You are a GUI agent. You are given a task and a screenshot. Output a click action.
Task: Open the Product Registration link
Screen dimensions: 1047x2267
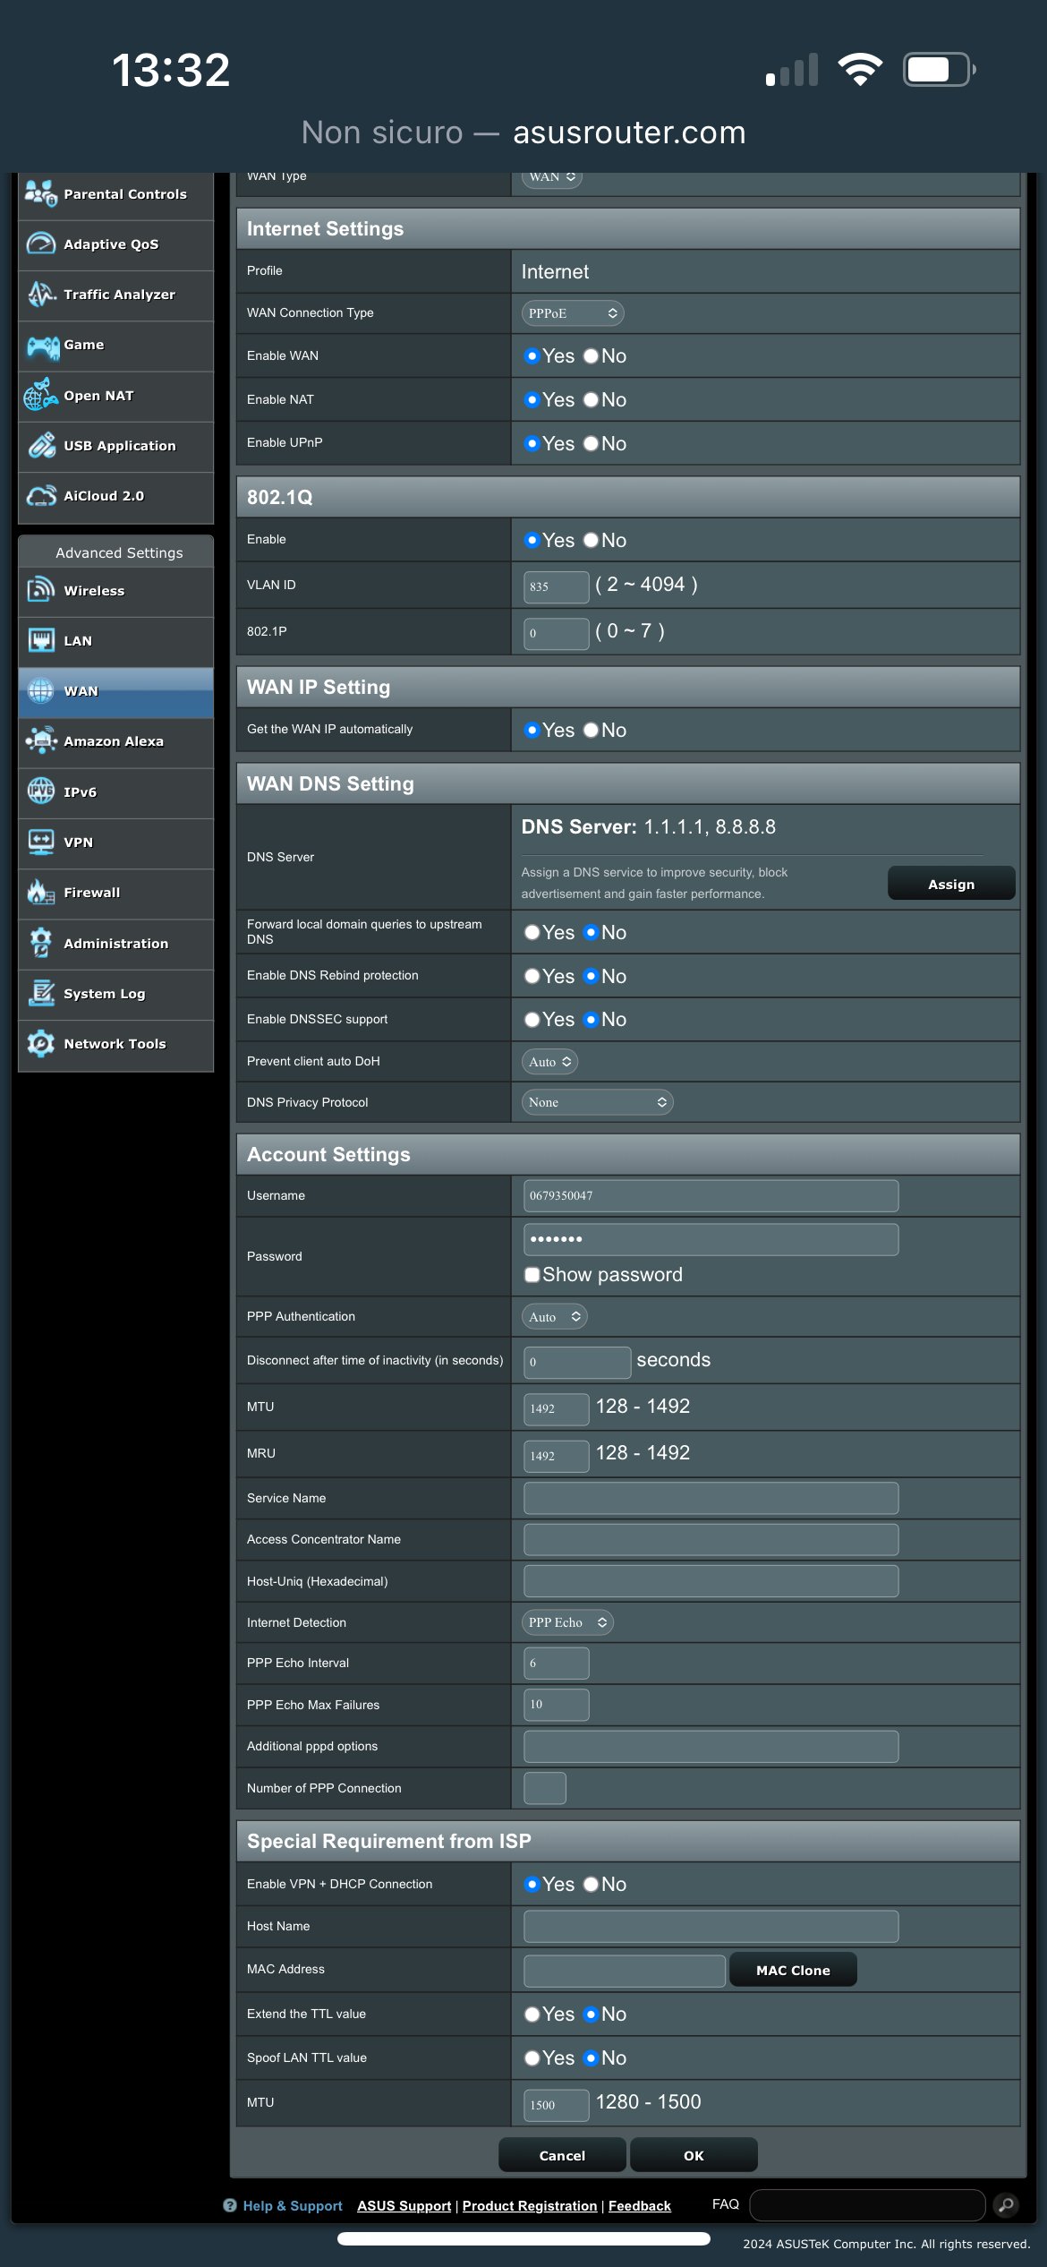pyautogui.click(x=529, y=2206)
